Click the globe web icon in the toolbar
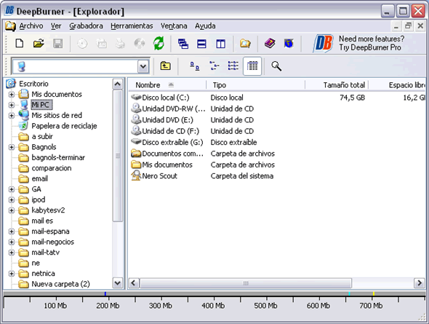The width and height of the screenshot is (429, 324). pyautogui.click(x=289, y=43)
